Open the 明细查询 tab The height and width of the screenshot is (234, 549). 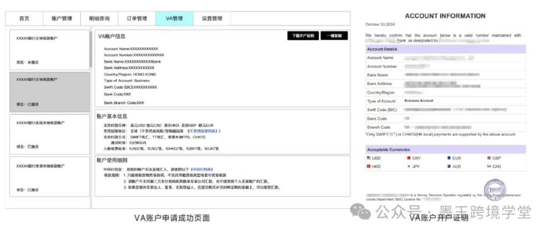pos(99,19)
